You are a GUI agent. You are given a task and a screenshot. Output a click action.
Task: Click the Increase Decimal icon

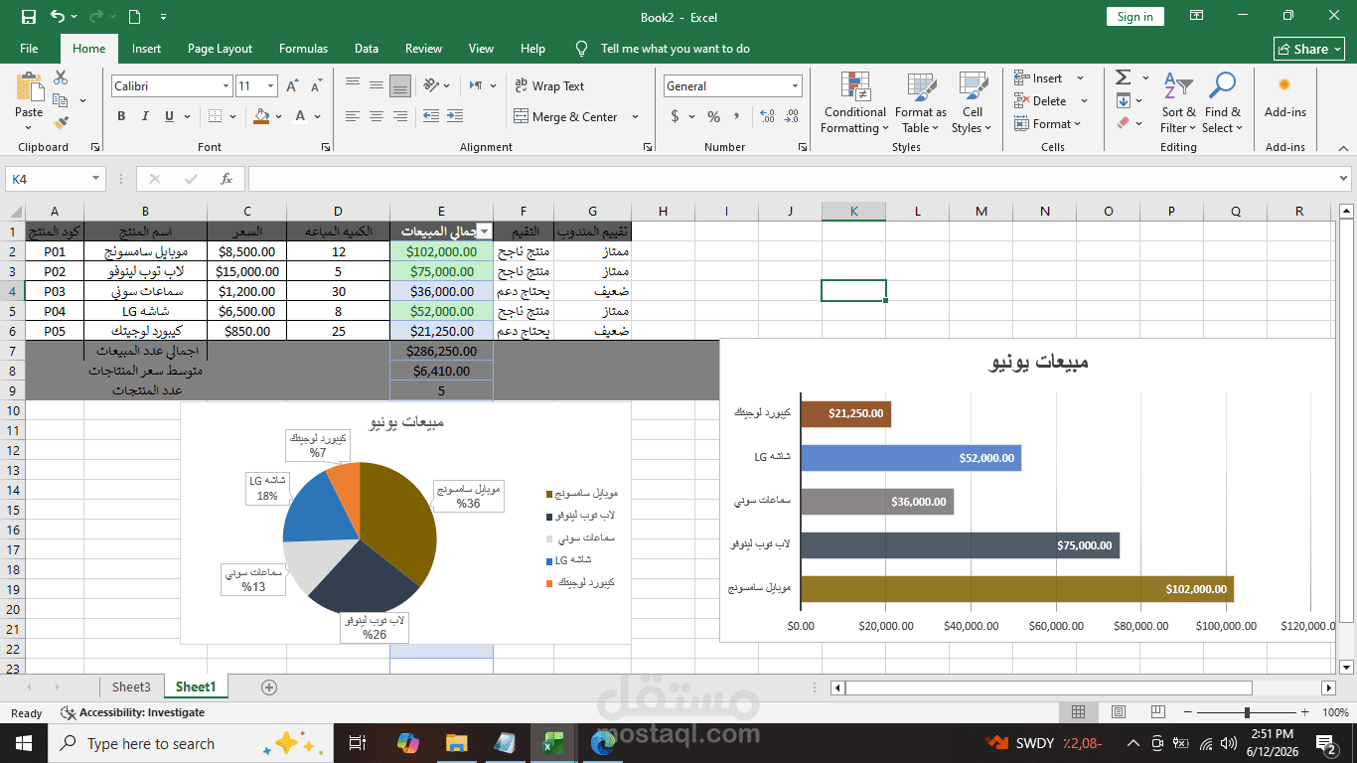click(x=768, y=116)
